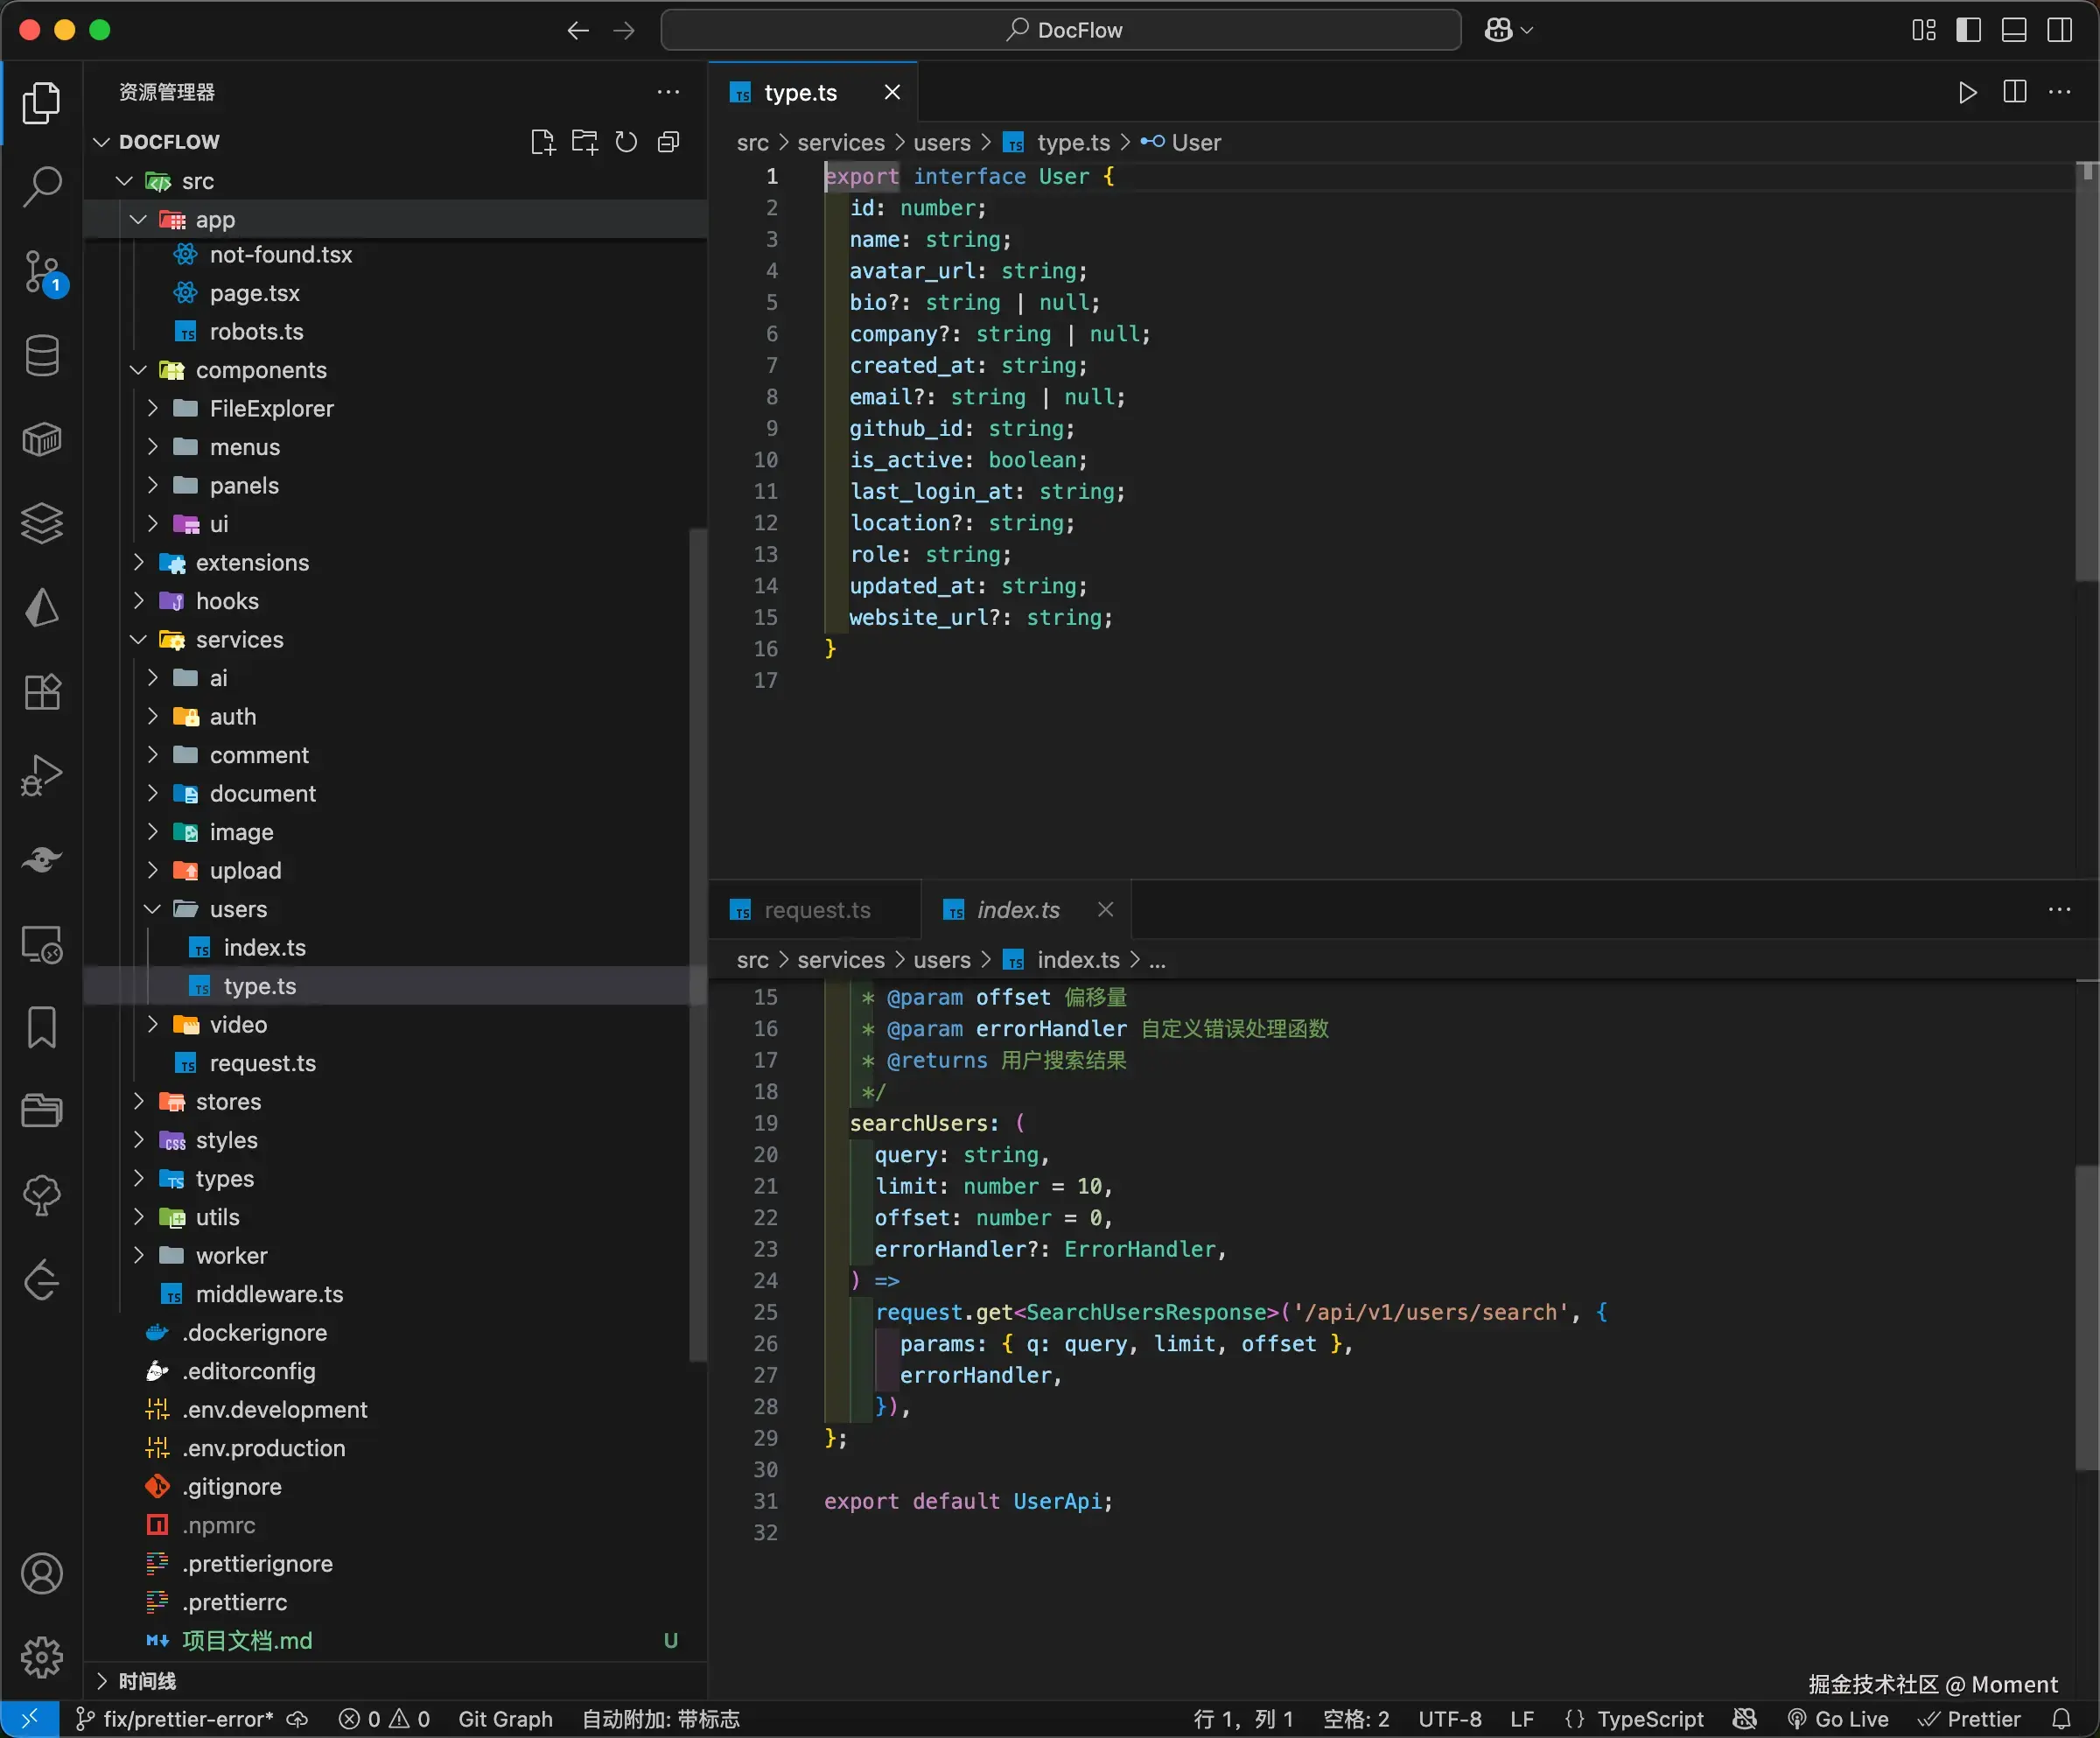Screen dimensions: 2100x1738
Task: Open the Source Control view
Action: pos(41,271)
